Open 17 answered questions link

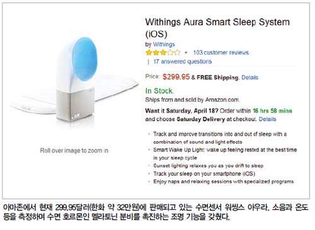pos(183,62)
